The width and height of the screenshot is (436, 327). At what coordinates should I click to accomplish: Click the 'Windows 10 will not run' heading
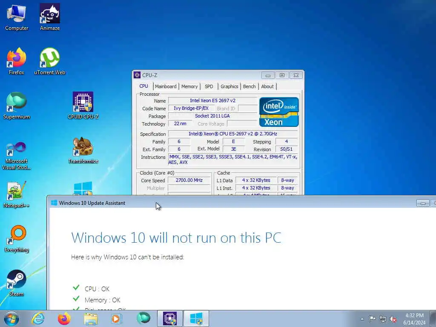click(176, 238)
